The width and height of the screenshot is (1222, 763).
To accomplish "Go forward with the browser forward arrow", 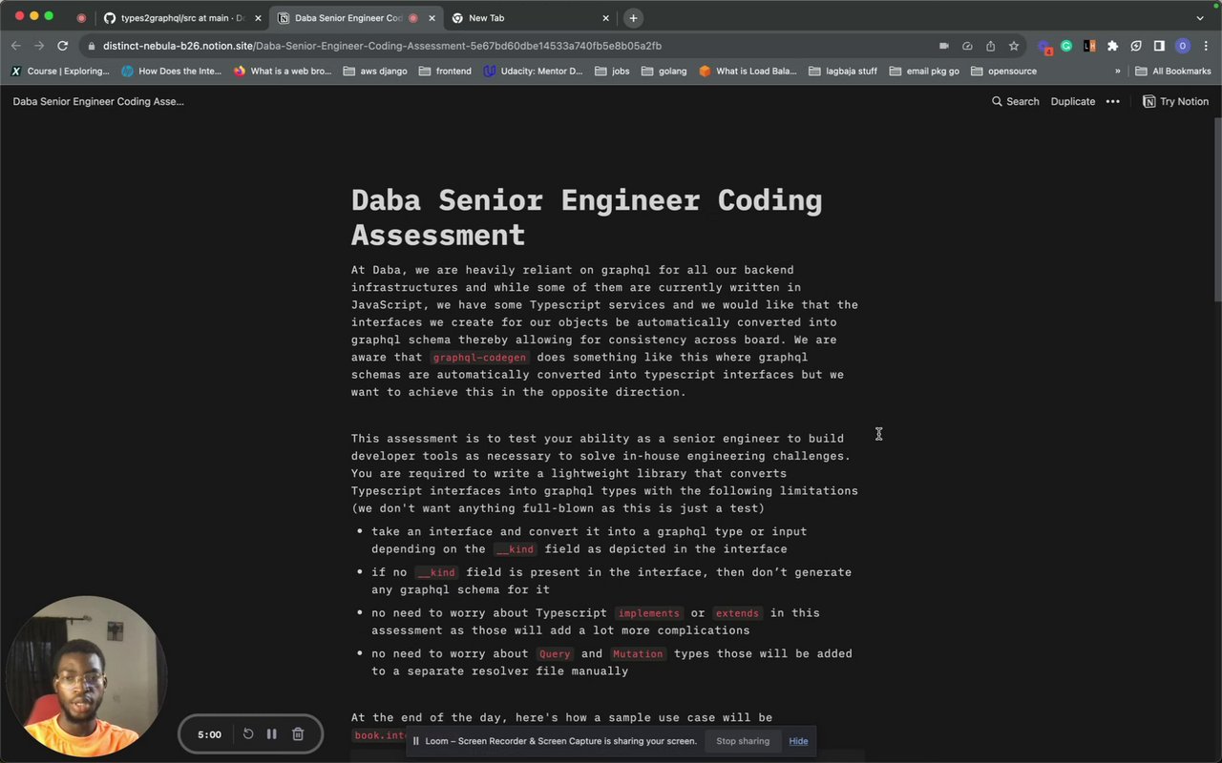I will (x=39, y=46).
